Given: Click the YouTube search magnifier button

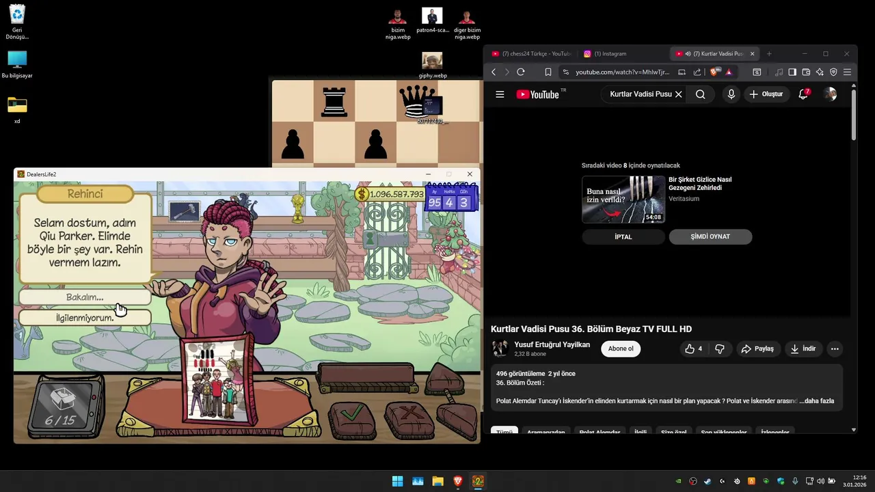Looking at the screenshot, I should [700, 94].
